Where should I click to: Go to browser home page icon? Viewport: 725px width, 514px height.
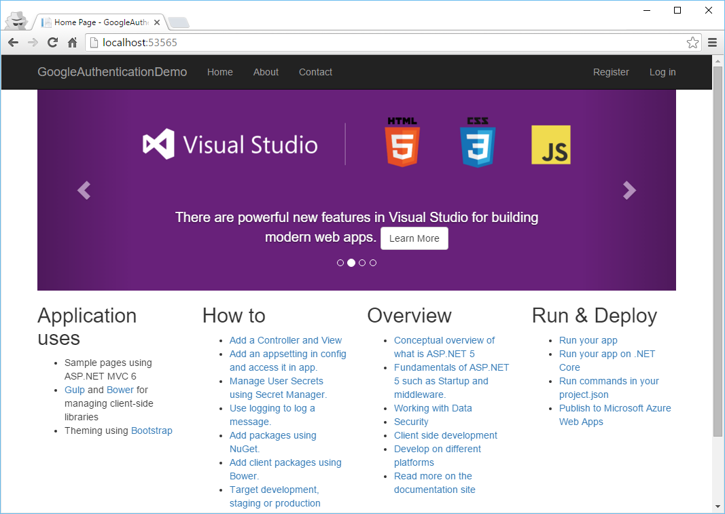coord(72,43)
